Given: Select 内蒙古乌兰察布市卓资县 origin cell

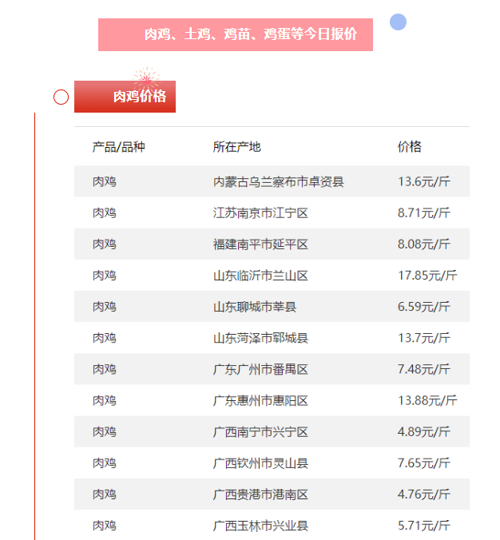Looking at the screenshot, I should pos(278,181).
